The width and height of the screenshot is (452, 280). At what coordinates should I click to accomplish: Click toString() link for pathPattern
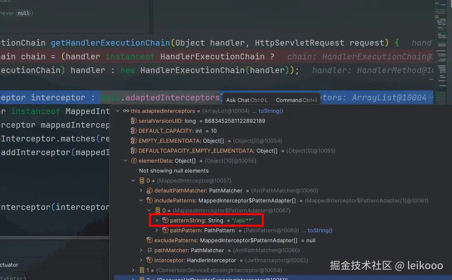[x=320, y=230]
